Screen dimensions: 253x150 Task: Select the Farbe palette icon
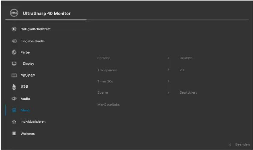(x=14, y=52)
